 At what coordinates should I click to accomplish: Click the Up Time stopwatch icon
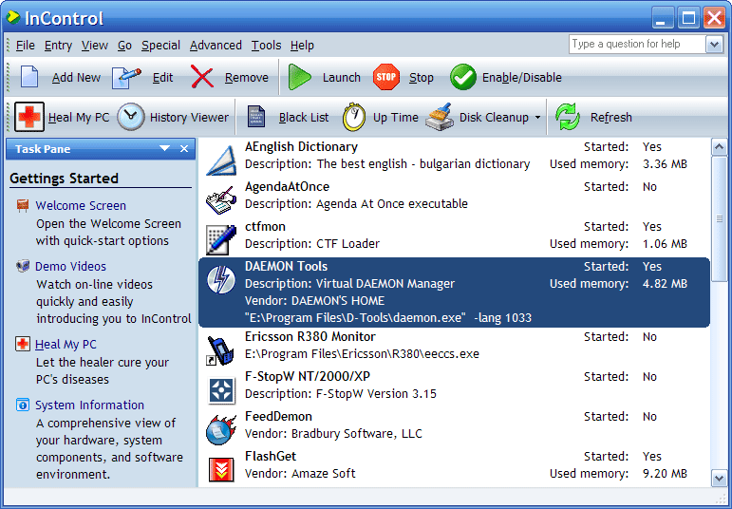pyautogui.click(x=354, y=117)
